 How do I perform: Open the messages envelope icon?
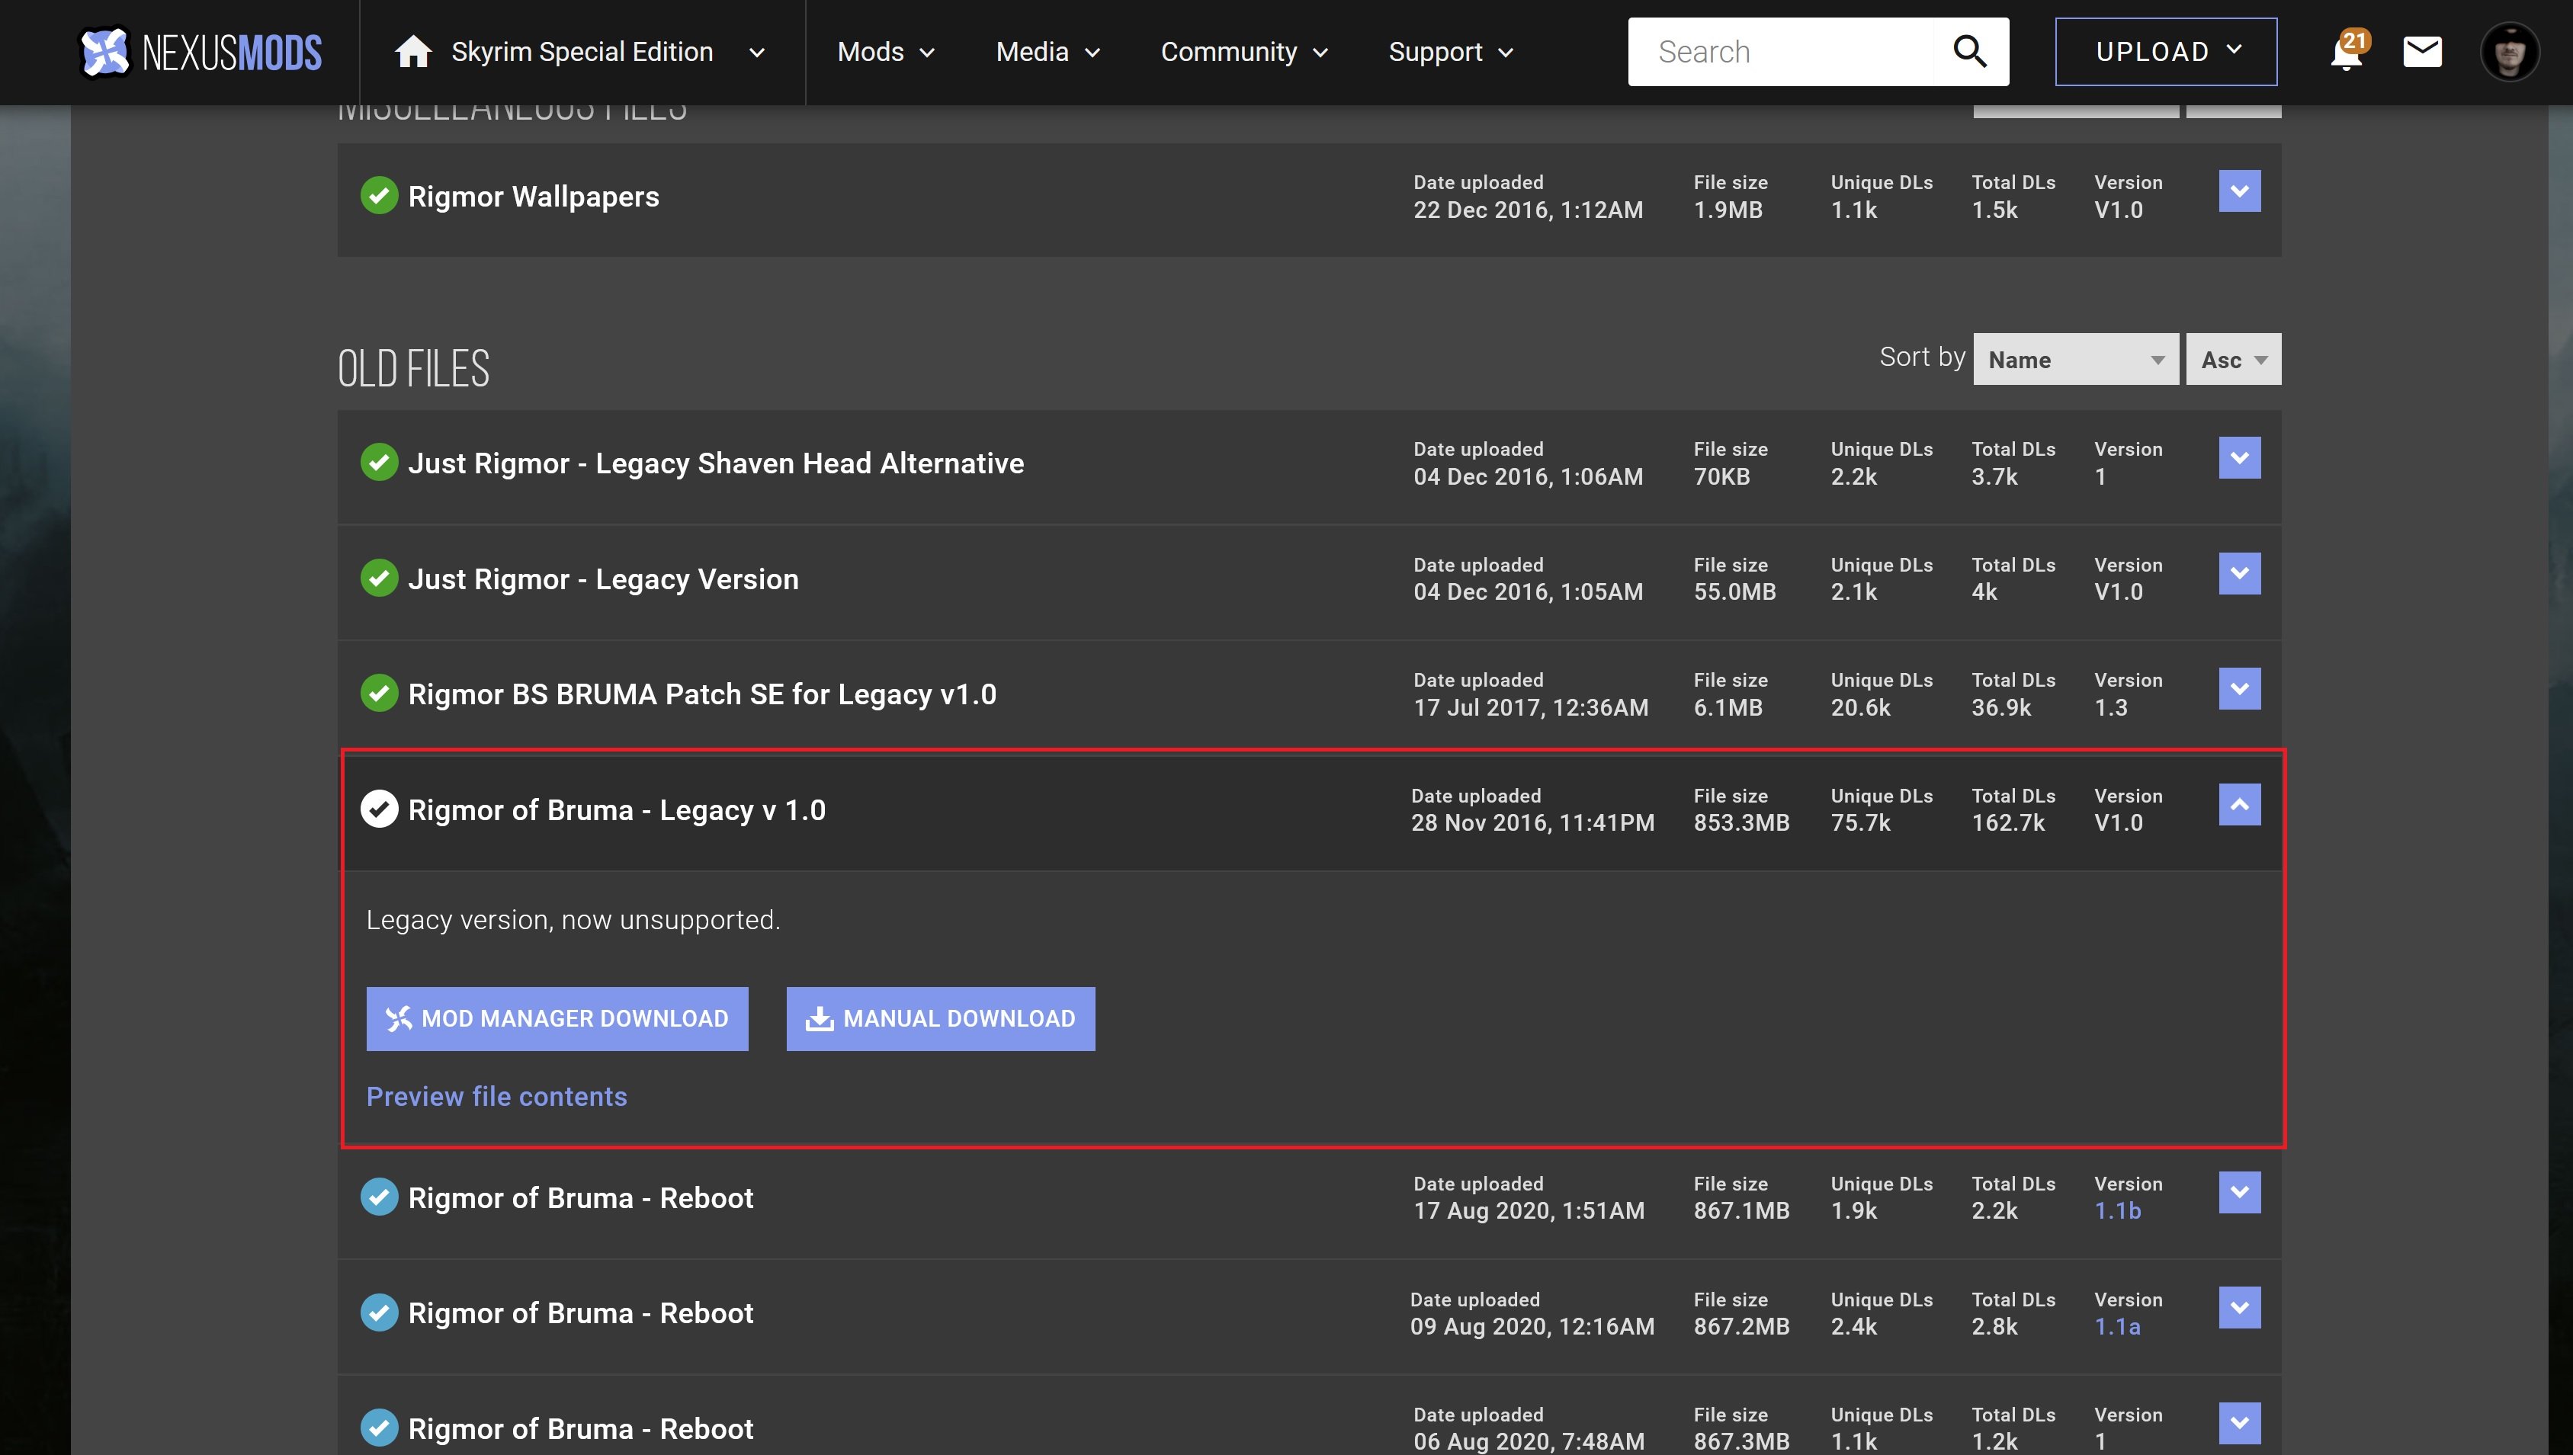[x=2421, y=52]
